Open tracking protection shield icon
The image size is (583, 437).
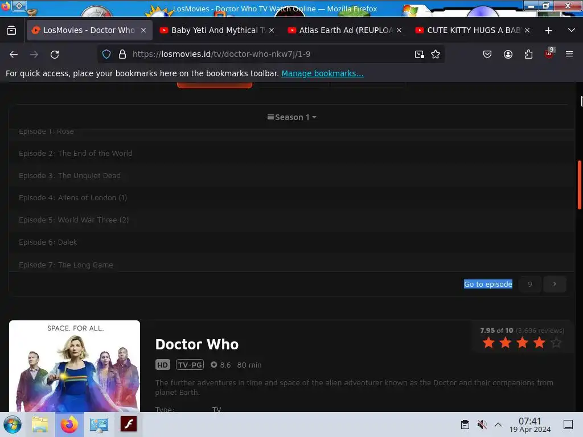click(106, 54)
